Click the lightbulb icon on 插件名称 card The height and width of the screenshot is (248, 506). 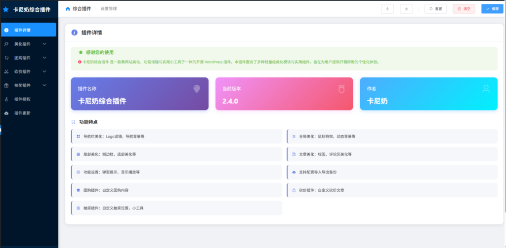click(x=197, y=89)
